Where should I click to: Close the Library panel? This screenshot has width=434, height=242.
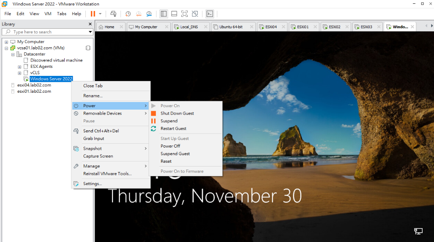[90, 24]
